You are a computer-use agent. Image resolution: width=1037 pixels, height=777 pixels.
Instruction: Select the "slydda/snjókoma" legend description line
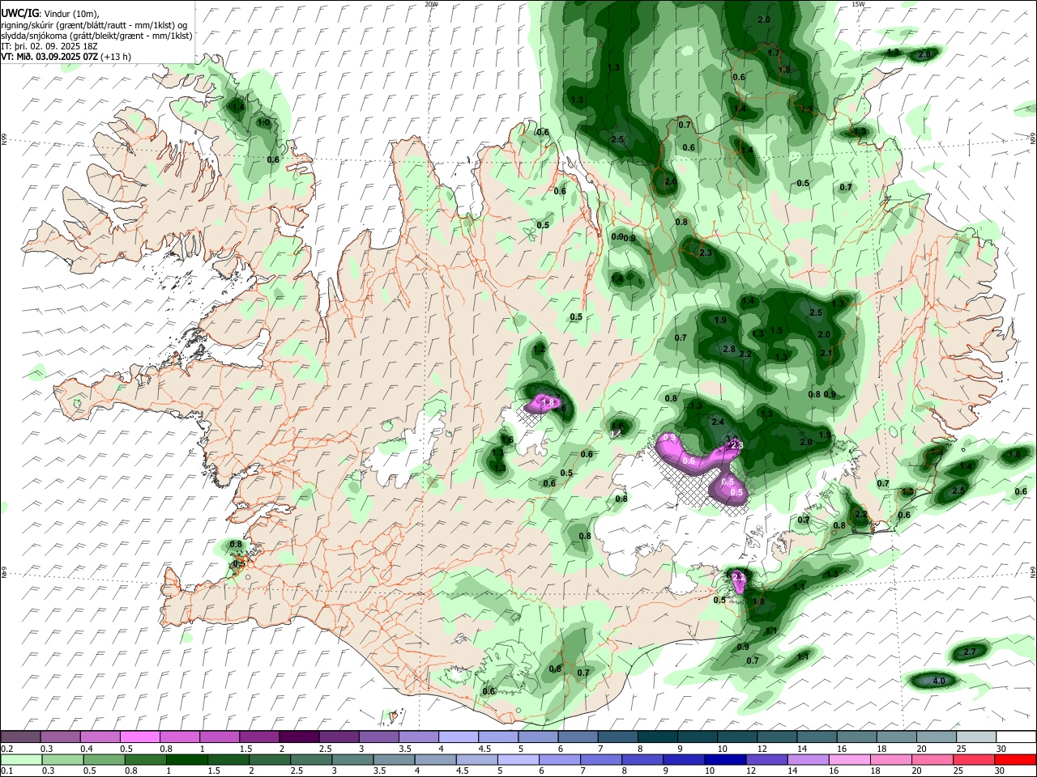pyautogui.click(x=96, y=36)
